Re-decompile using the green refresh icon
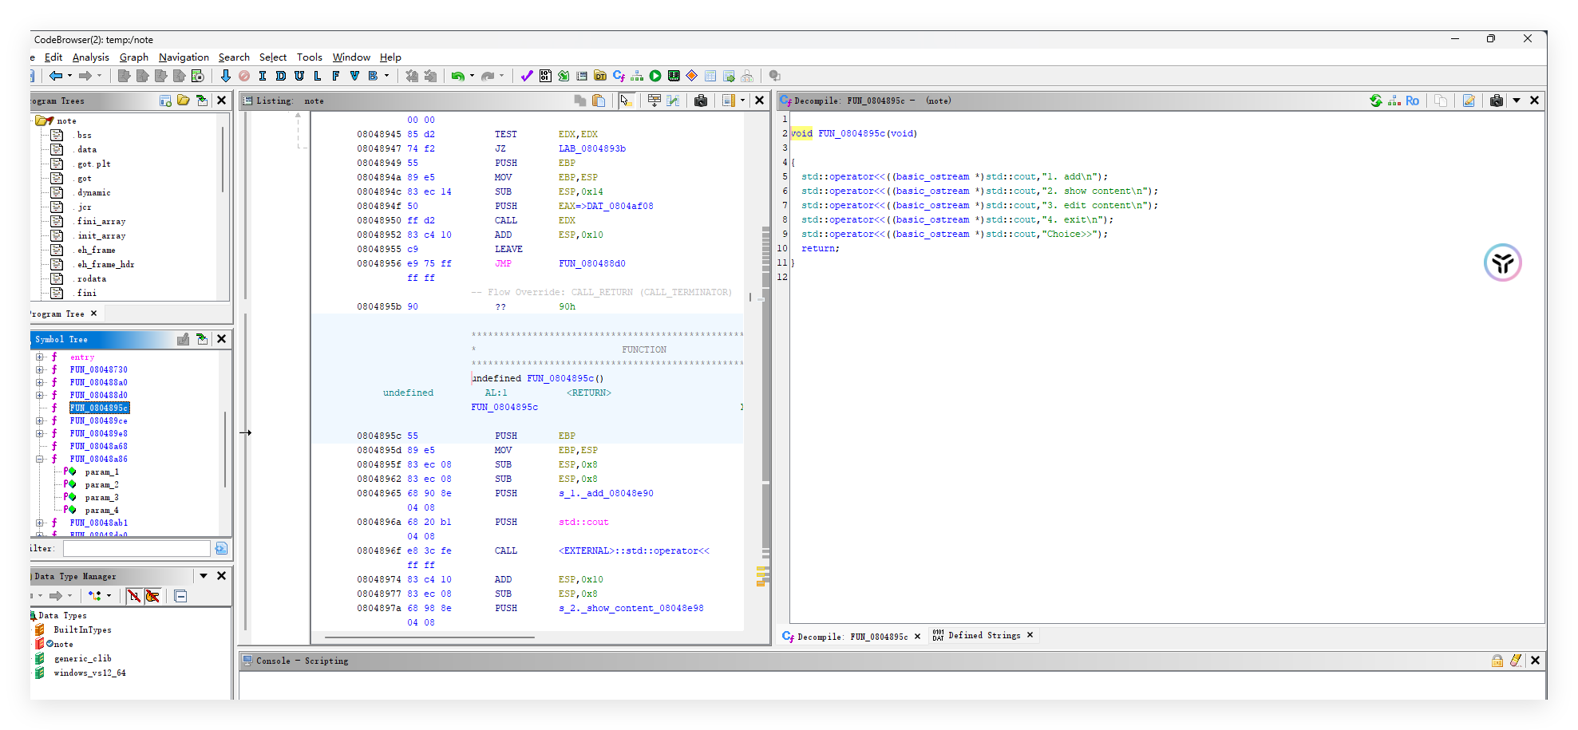This screenshot has width=1578, height=730. tap(1376, 101)
